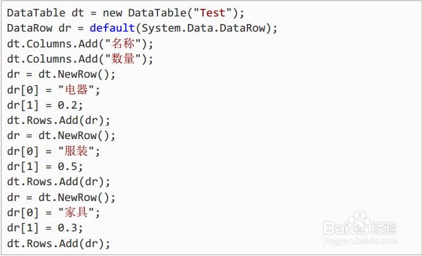Click the "家具" string literal

77,213
